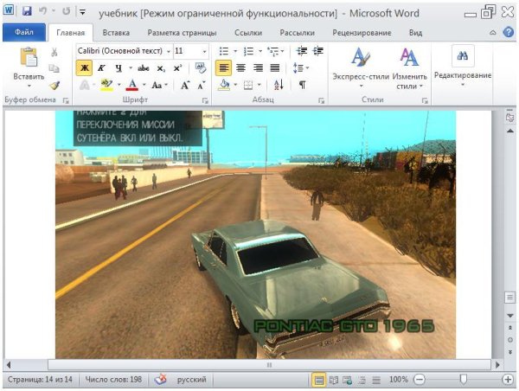Open the line spacing menu
The width and height of the screenshot is (519, 391).
(301, 68)
